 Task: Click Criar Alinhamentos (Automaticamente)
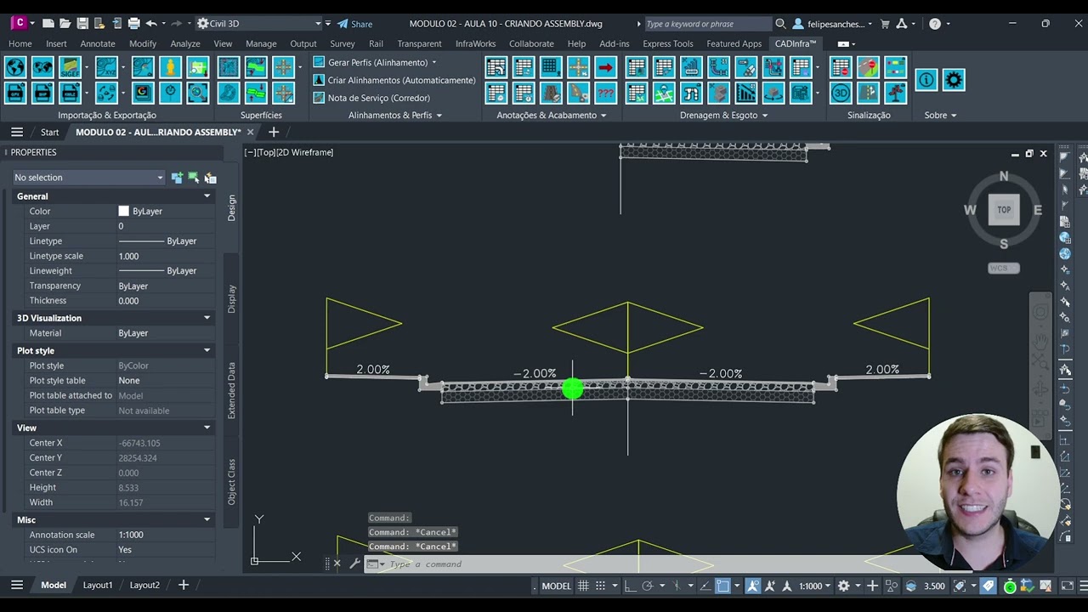click(394, 80)
